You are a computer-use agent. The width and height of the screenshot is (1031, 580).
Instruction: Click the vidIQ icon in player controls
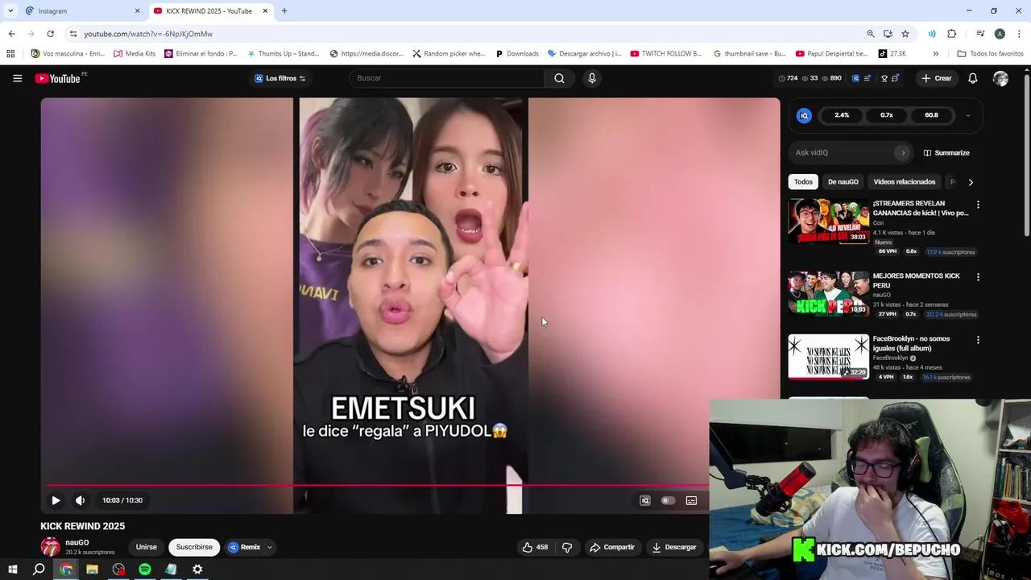pos(645,500)
